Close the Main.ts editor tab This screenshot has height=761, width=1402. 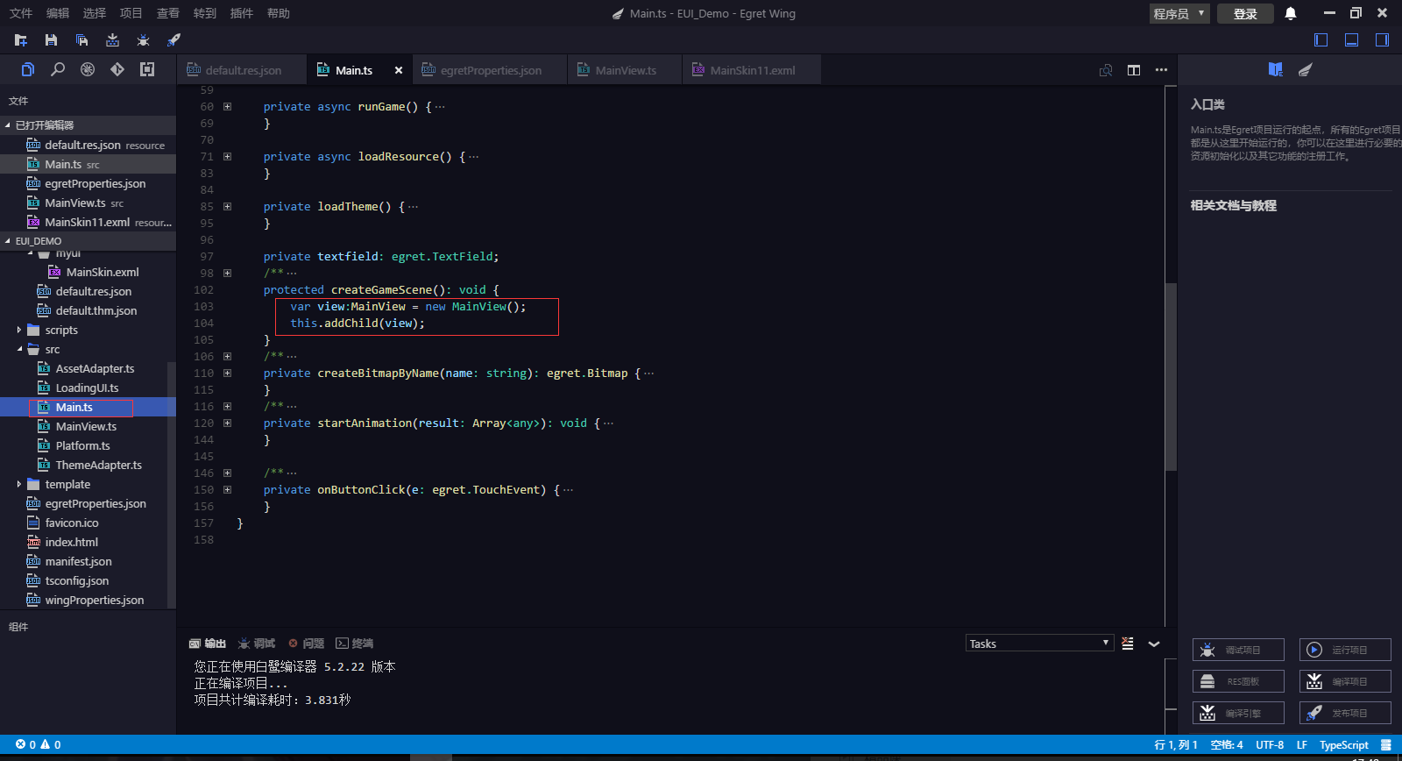(399, 70)
